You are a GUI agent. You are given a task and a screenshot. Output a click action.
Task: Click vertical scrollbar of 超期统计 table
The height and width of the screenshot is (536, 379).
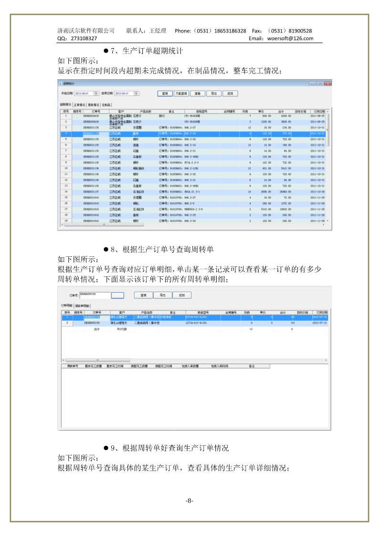[328, 130]
